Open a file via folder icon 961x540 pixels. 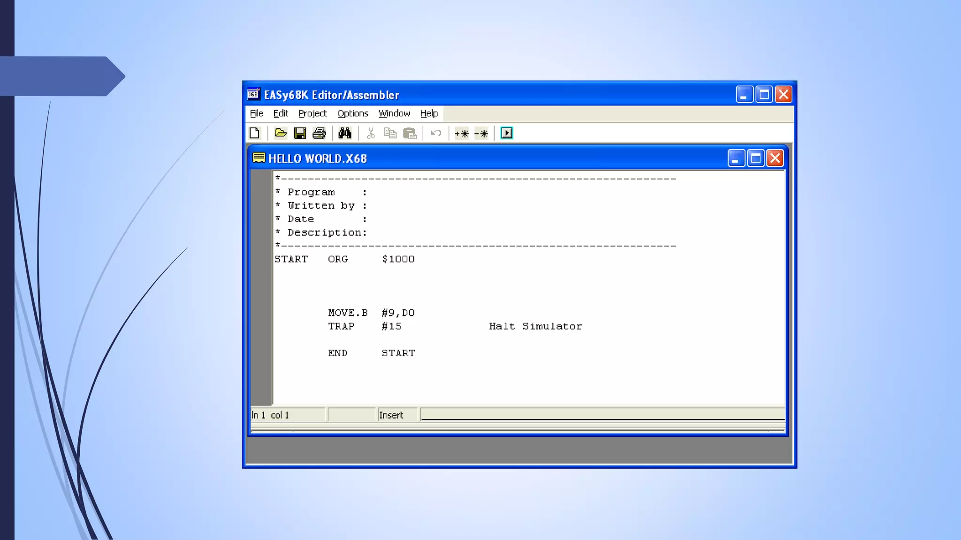tap(280, 133)
